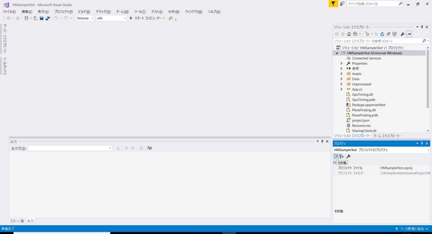432x234 pixels.
Task: Expand the 参照 references node
Action: 342,68
